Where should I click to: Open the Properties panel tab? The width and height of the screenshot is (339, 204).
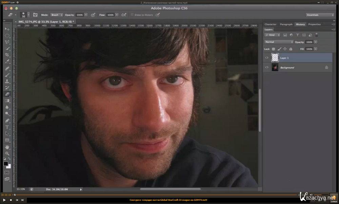click(x=314, y=24)
